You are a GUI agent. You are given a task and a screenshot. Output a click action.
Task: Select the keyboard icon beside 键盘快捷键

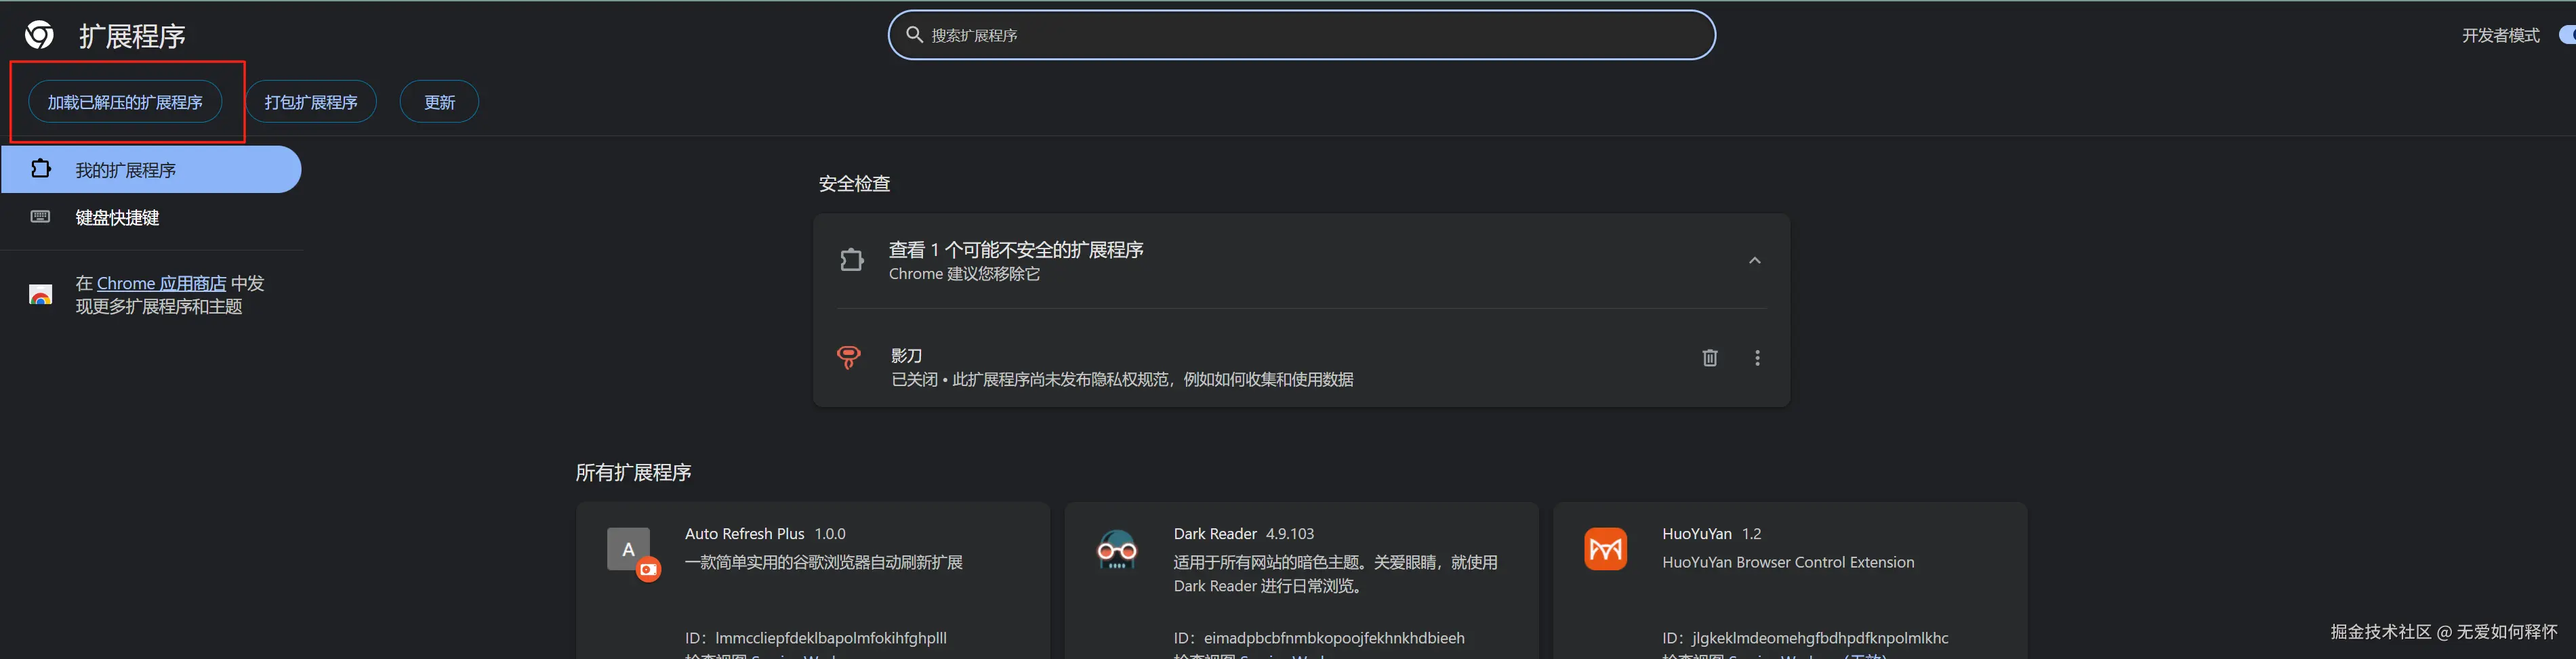tap(40, 216)
